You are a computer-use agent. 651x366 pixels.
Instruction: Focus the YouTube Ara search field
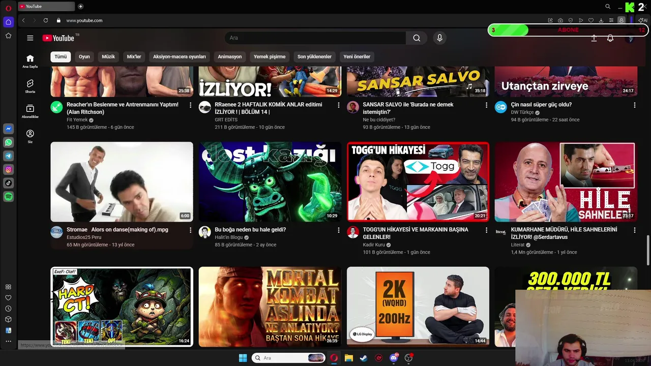point(315,38)
